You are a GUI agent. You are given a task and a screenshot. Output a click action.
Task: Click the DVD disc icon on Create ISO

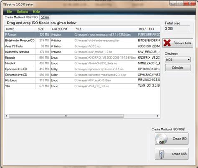(x=161, y=139)
